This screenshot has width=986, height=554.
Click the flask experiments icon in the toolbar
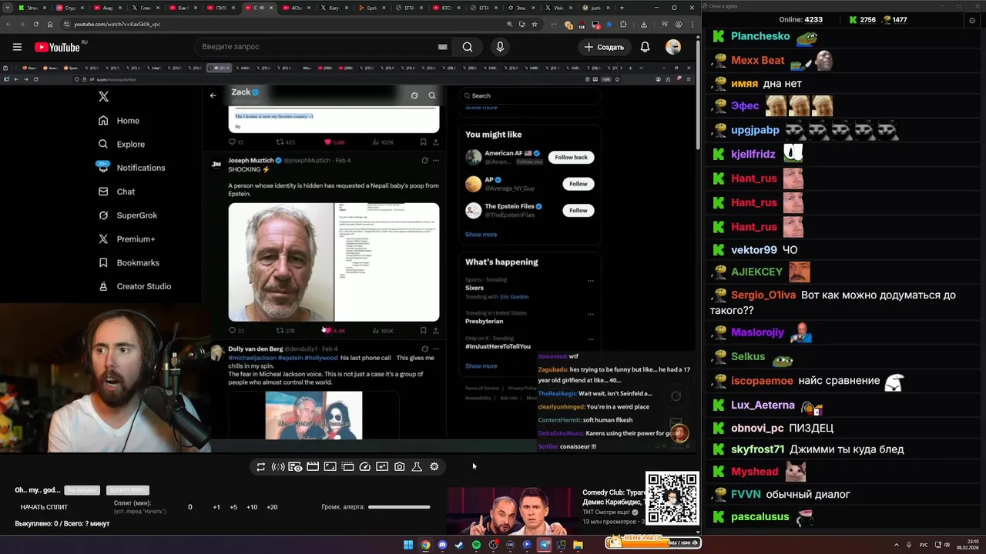417,466
